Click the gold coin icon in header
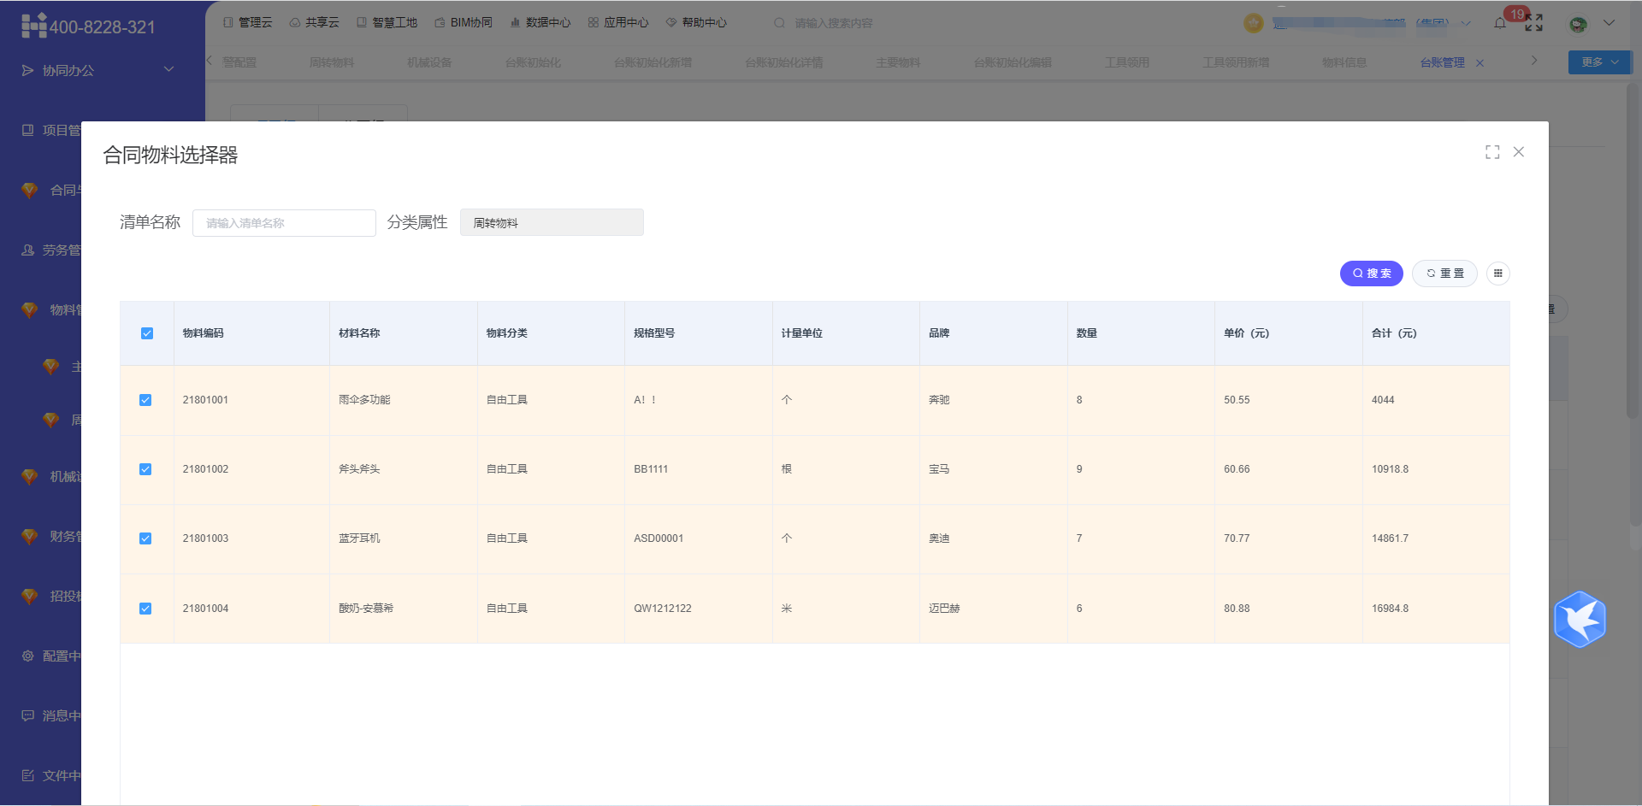 pos(1254,23)
